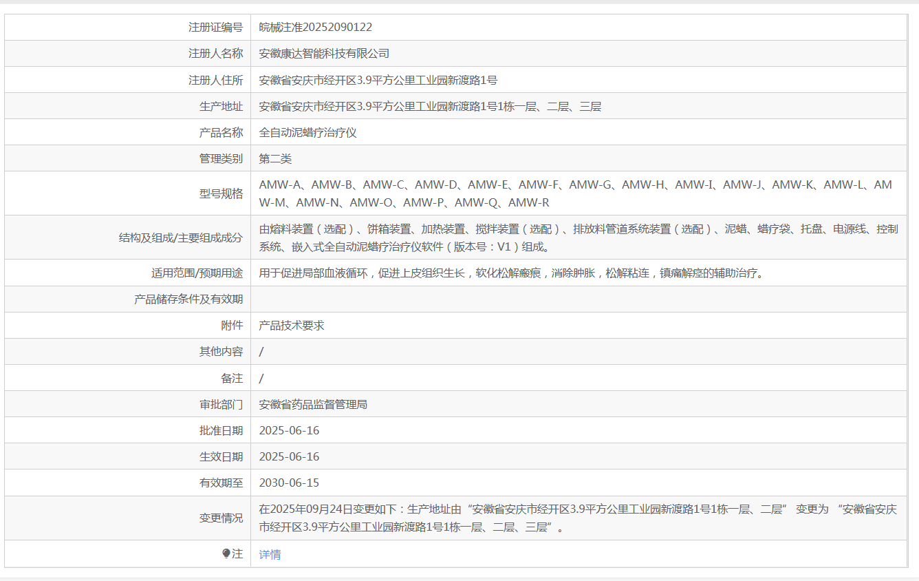Select the 有效期至 label
919x581 pixels.
[221, 483]
